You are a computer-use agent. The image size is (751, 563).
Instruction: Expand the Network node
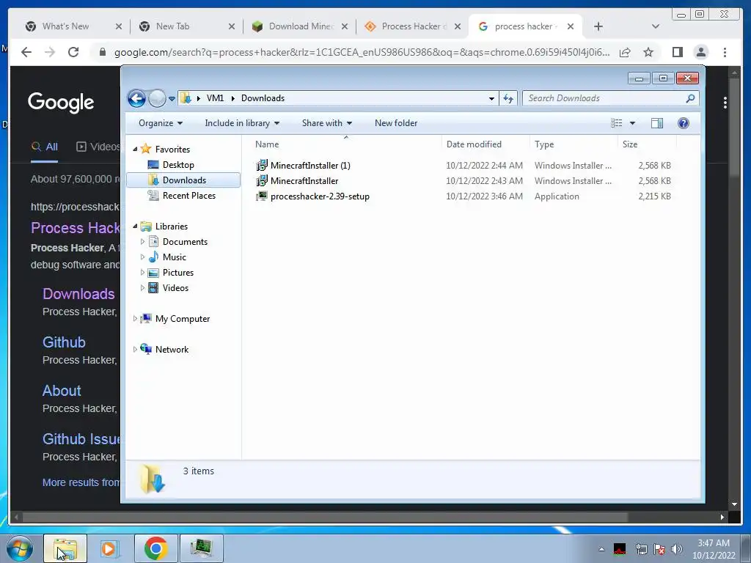(135, 350)
